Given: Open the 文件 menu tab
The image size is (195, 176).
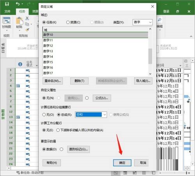Looking at the screenshot, I should [x=7, y=11].
